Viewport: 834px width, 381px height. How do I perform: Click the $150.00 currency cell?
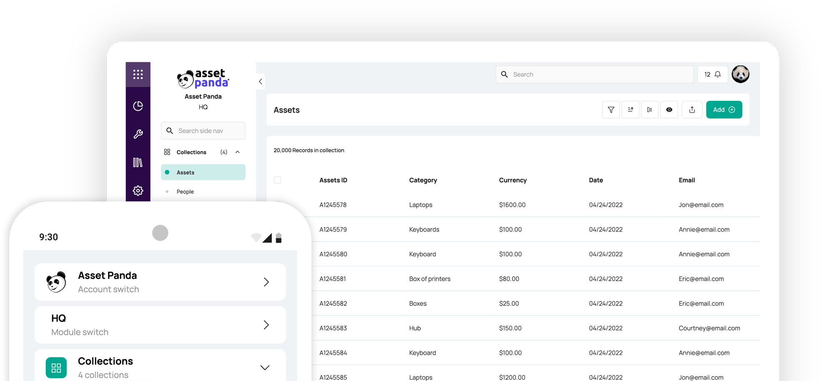tap(510, 328)
